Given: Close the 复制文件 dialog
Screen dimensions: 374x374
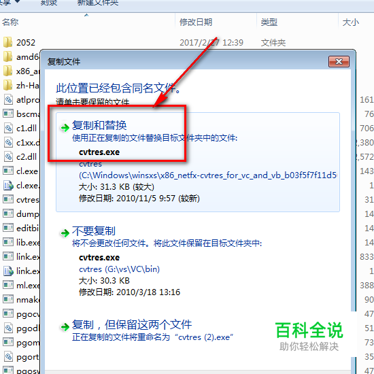Looking at the screenshot, I should pos(339,61).
